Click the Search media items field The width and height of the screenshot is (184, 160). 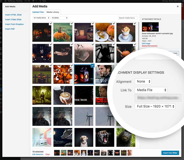coord(128,18)
